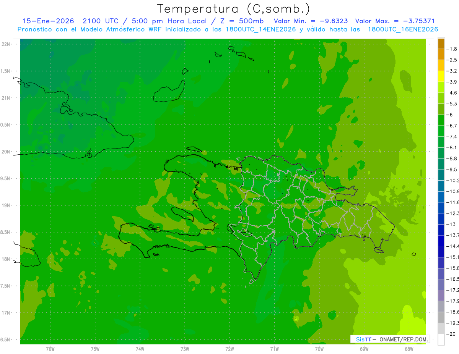459x354 pixels.
Task: Select the '-7.4' colorbar value
Action: pyautogui.click(x=452, y=137)
